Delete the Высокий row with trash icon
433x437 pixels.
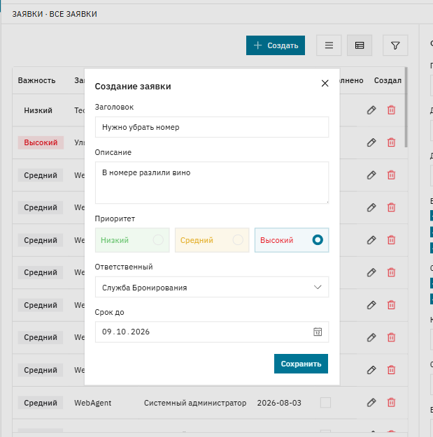(x=391, y=142)
